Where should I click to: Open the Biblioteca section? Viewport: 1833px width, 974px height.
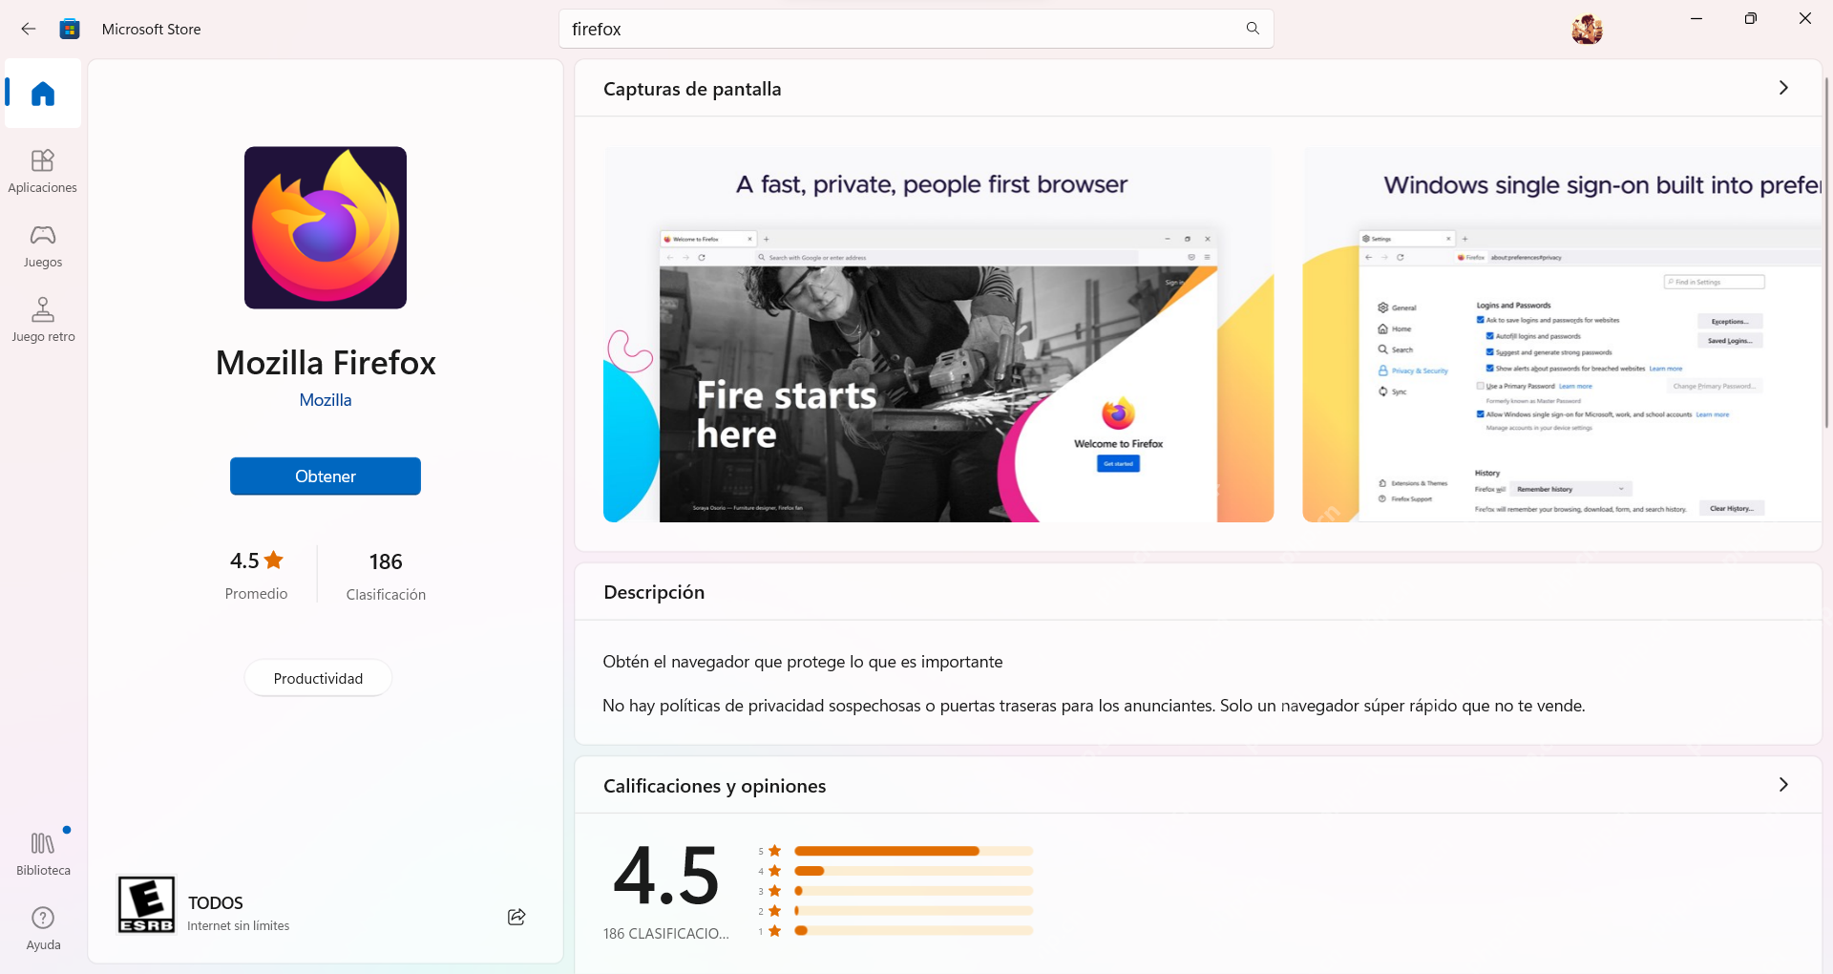click(43, 854)
